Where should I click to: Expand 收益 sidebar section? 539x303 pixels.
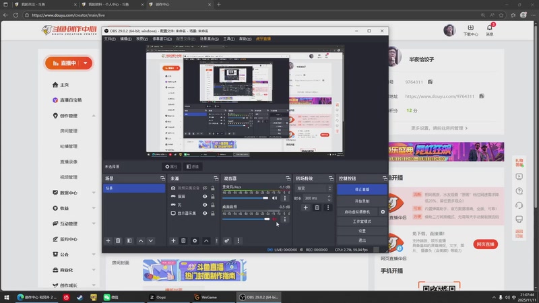(94, 208)
